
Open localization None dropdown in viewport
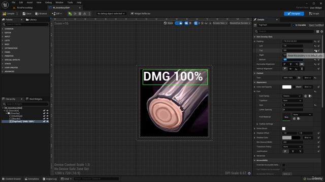click(x=168, y=23)
